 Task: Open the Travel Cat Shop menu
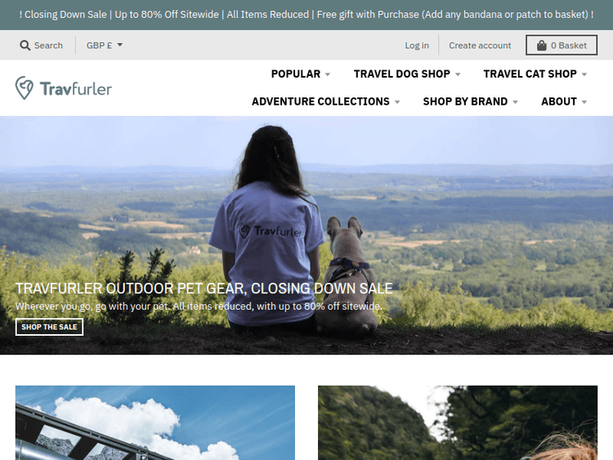click(535, 74)
